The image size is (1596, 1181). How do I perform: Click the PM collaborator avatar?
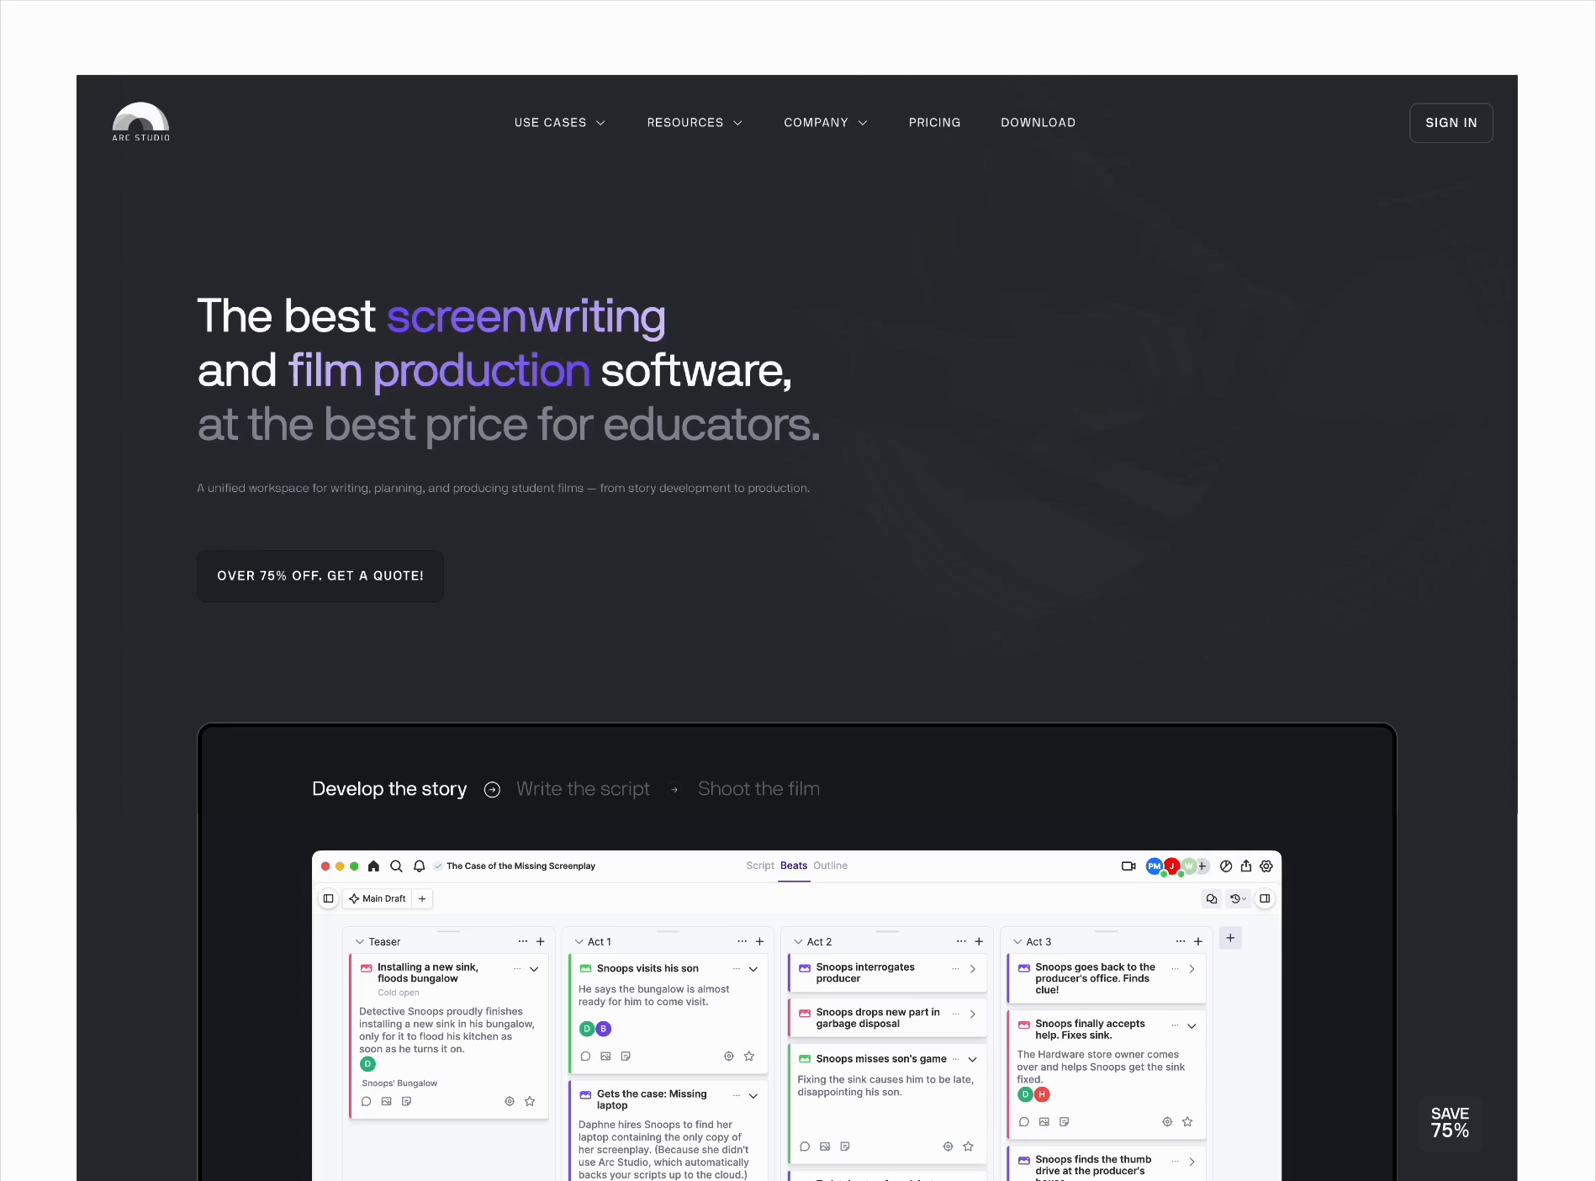pos(1154,866)
